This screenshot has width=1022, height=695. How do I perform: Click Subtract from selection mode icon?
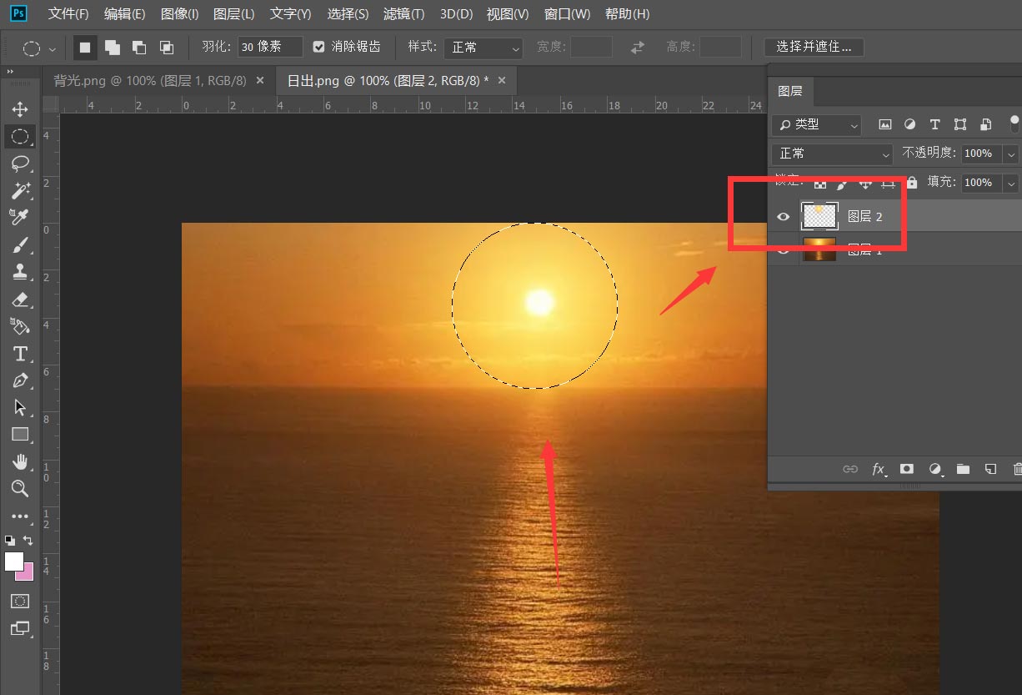(x=139, y=48)
